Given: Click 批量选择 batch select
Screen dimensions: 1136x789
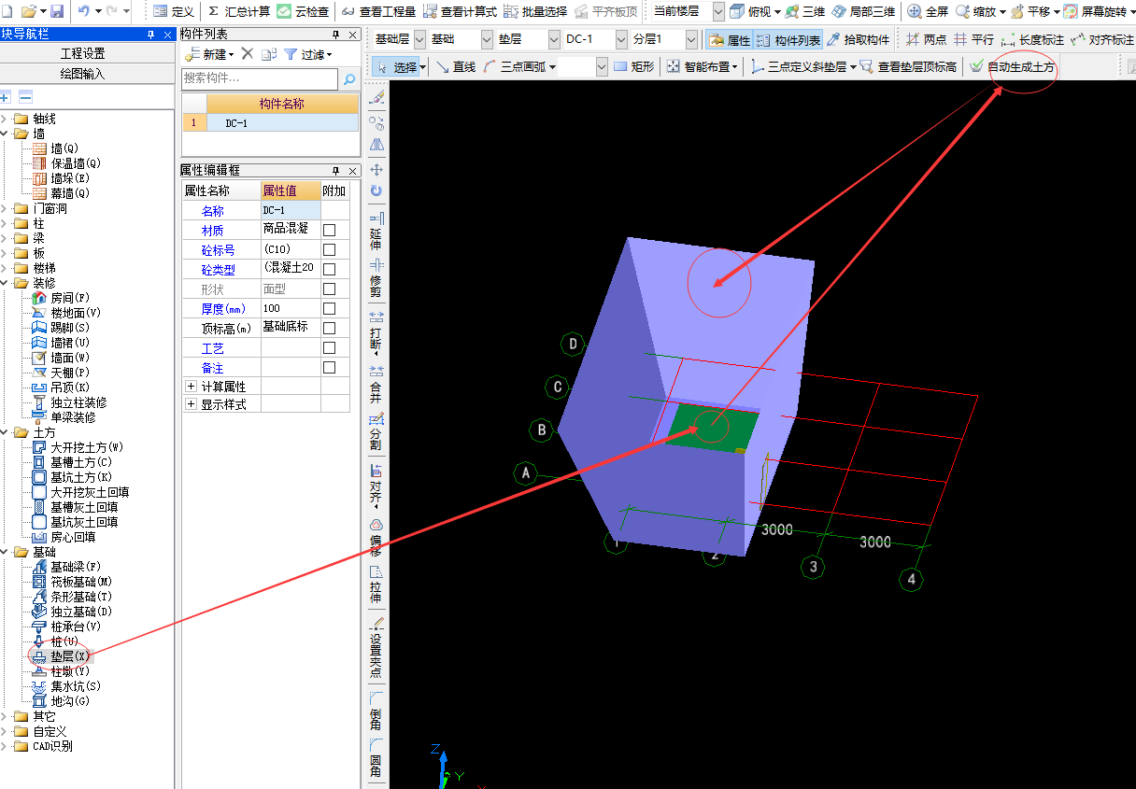Looking at the screenshot, I should (x=535, y=11).
